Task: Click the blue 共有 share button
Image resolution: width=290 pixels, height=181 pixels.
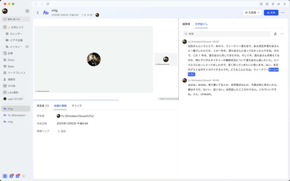Action: point(271,13)
